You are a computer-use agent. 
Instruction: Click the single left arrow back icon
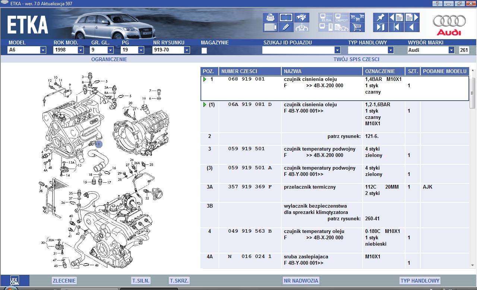412,27
